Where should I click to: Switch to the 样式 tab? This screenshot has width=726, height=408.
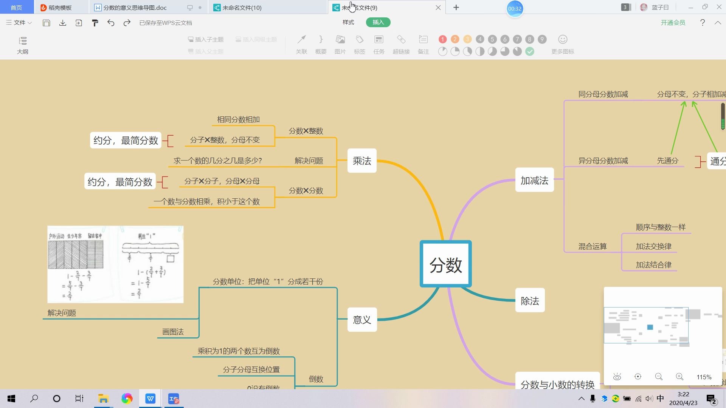[348, 22]
